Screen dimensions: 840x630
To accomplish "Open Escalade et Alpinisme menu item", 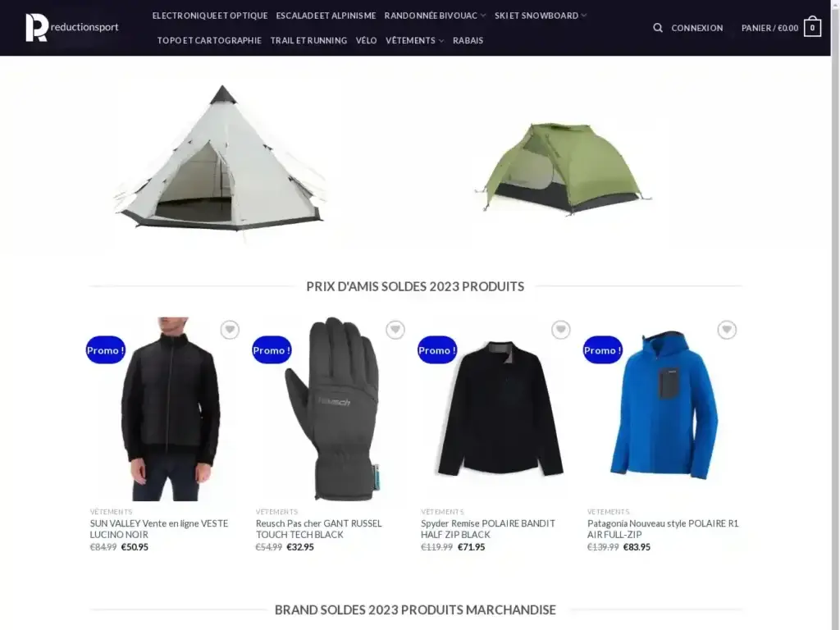I will click(x=326, y=16).
